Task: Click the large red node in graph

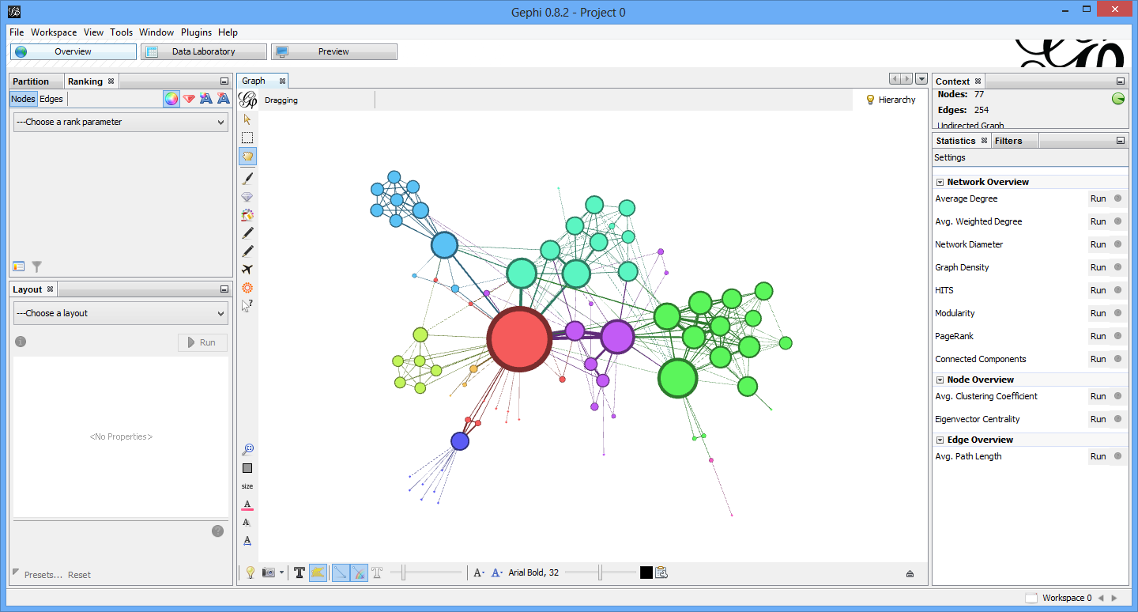Action: coord(519,339)
